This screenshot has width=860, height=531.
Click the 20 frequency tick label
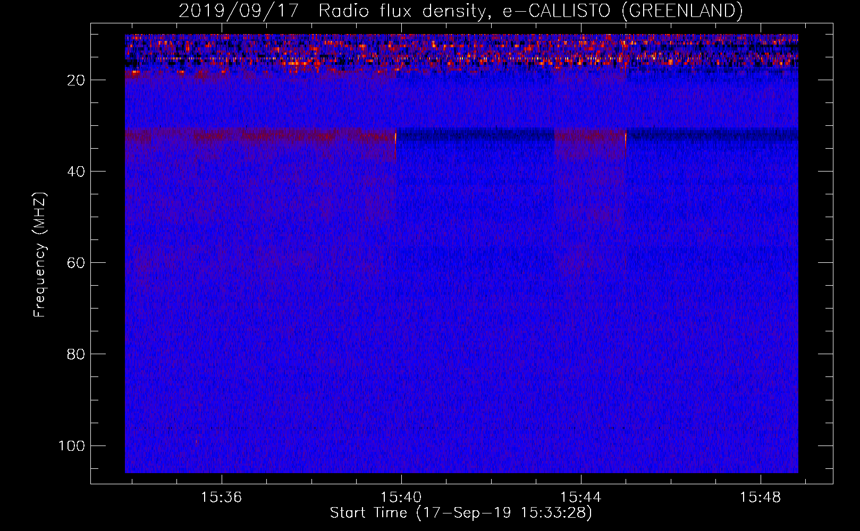coord(75,80)
